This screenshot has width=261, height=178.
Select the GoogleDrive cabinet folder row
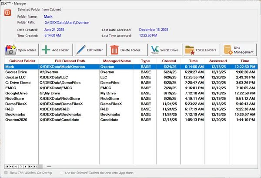pyautogui.click(x=17, y=93)
